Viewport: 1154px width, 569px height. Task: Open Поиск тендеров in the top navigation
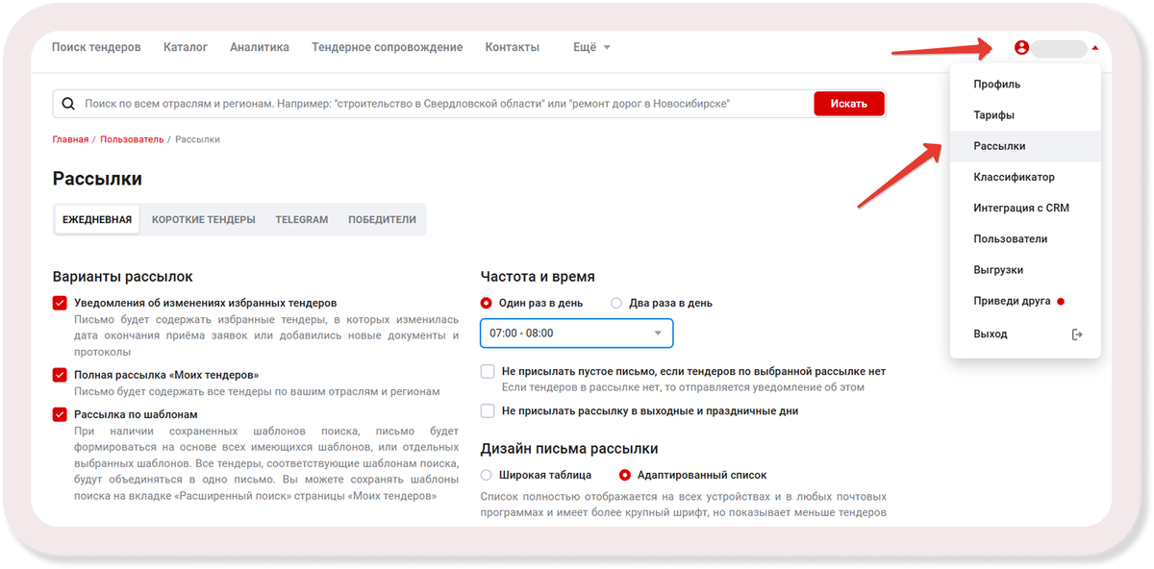tap(96, 47)
